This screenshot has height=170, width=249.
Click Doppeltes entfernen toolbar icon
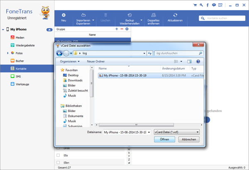[x=154, y=15]
